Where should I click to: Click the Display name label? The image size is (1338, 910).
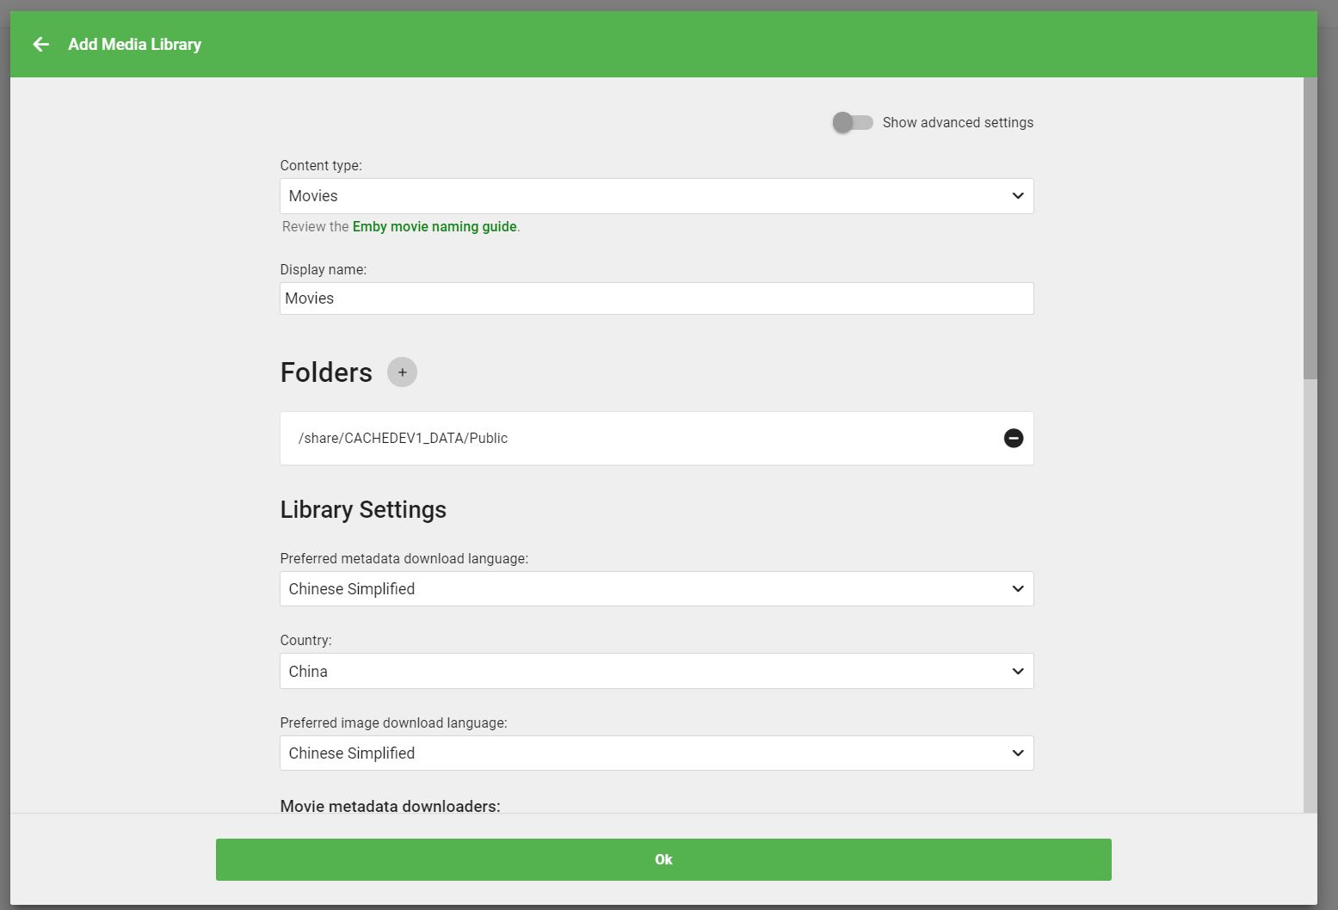point(324,269)
